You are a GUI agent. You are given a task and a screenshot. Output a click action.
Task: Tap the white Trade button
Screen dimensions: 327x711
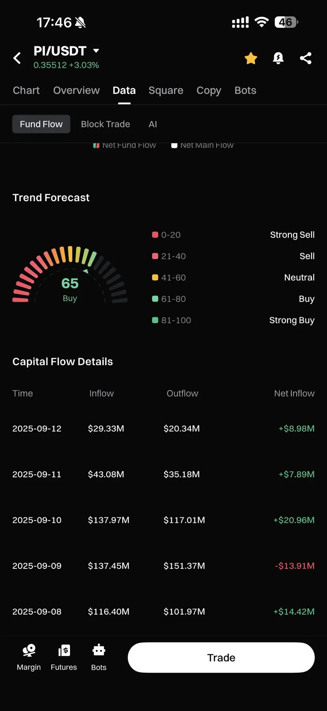(x=221, y=658)
